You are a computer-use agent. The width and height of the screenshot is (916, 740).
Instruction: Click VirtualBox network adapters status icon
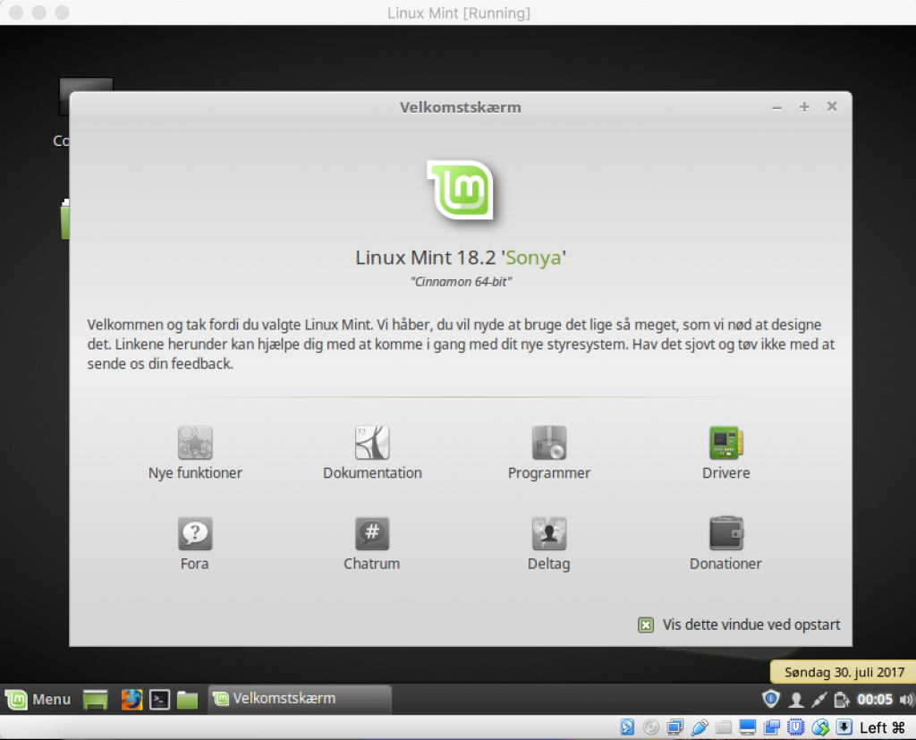(675, 727)
